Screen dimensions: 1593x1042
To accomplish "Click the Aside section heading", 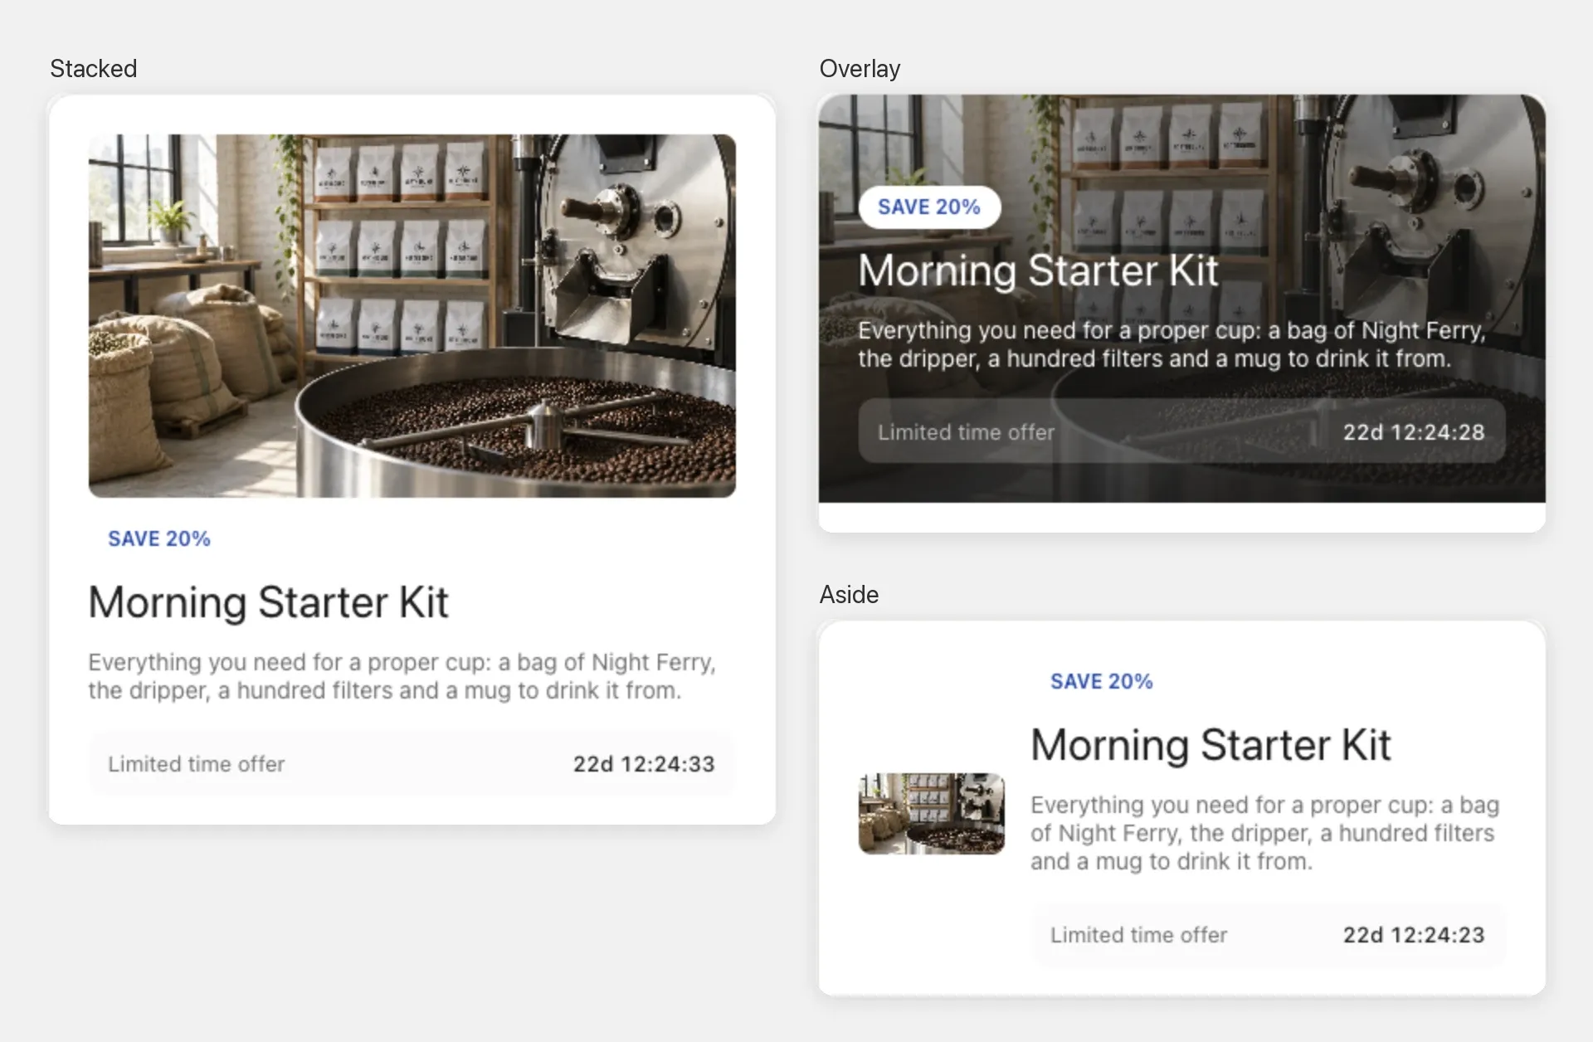I will pos(850,595).
